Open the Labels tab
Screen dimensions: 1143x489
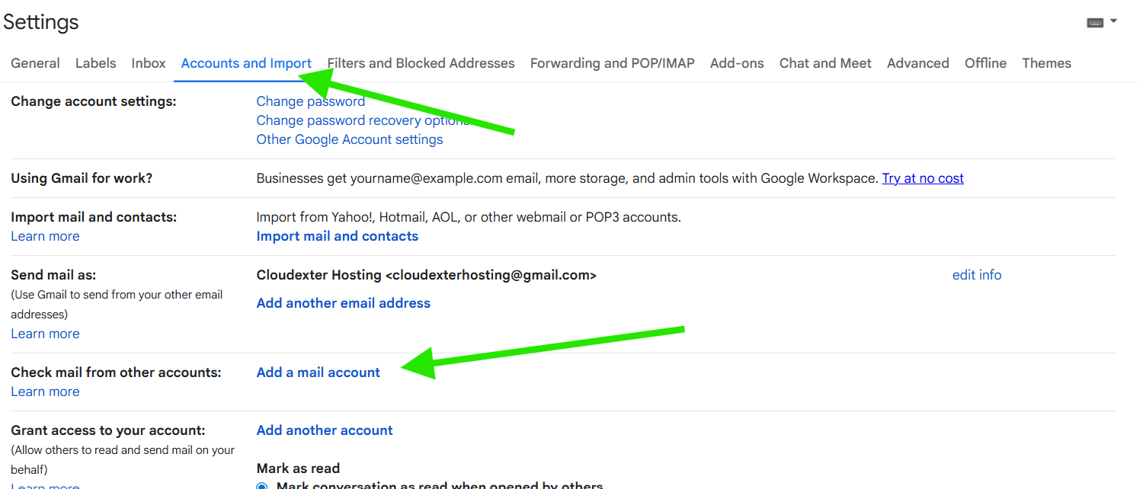(x=96, y=63)
